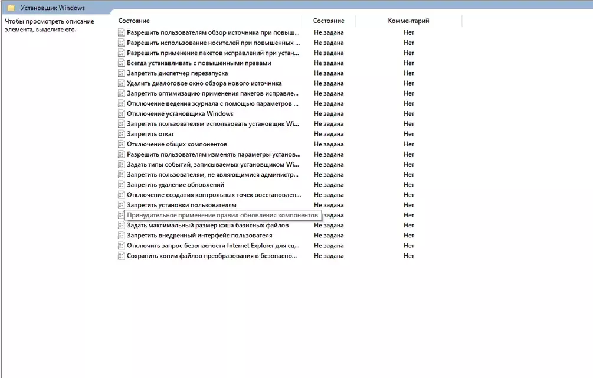Click Не задана status of Запретить удаление обновлений

tap(329, 185)
